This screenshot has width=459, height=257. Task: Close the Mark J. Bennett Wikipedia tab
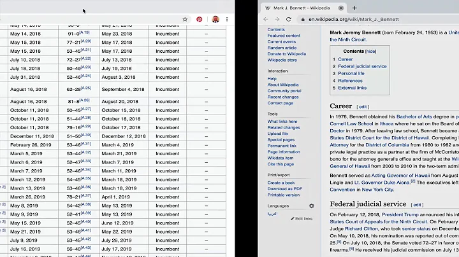click(341, 8)
